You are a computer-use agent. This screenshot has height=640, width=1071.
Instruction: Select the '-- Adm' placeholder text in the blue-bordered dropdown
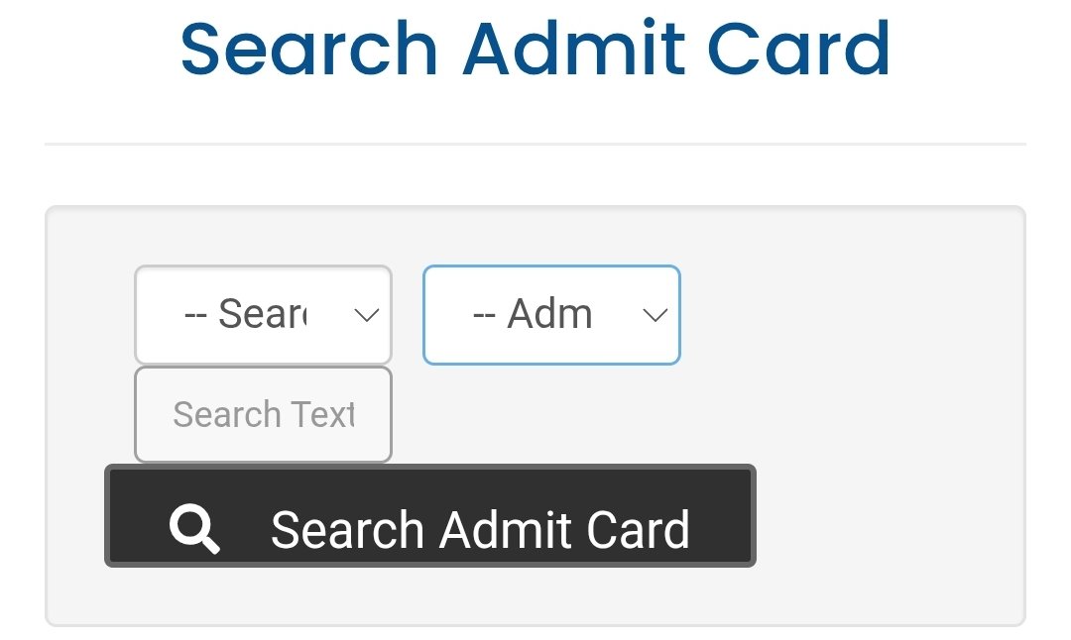click(534, 315)
